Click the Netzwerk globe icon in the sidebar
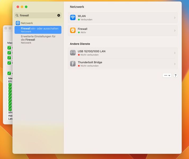Image resolution: width=189 pixels, height=159 pixels. coord(18,23)
